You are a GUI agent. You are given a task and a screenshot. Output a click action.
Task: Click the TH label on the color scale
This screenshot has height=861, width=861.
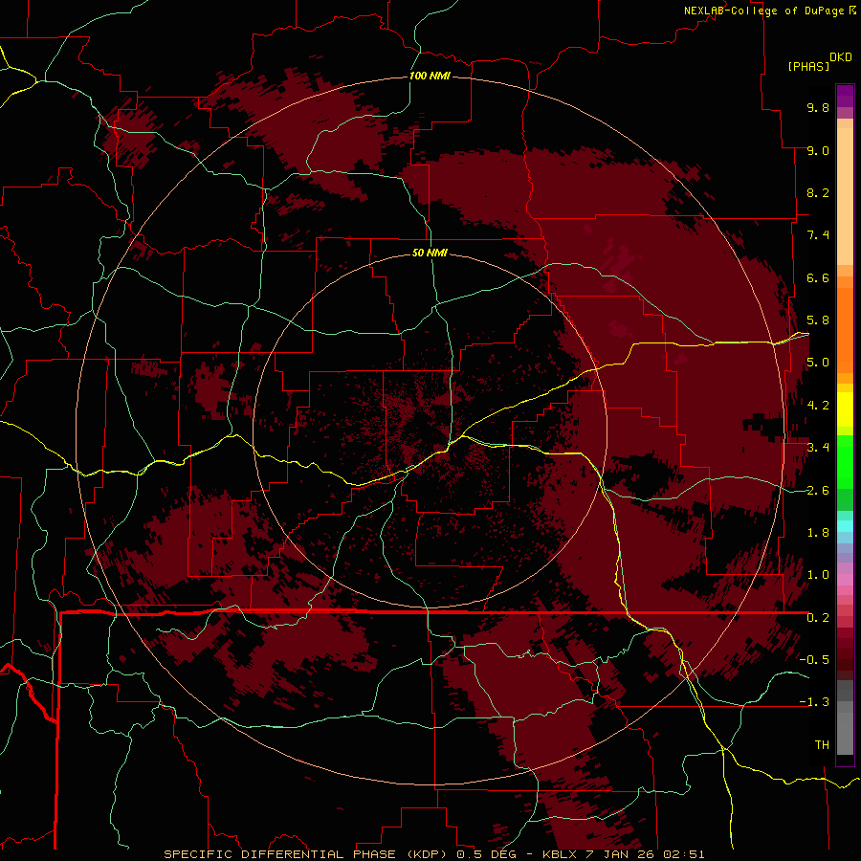[822, 745]
